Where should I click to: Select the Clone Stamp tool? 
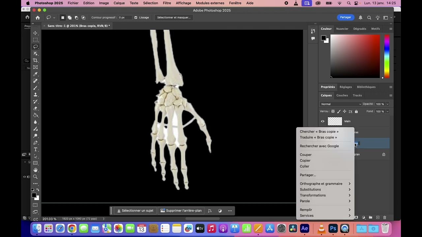coord(35,95)
